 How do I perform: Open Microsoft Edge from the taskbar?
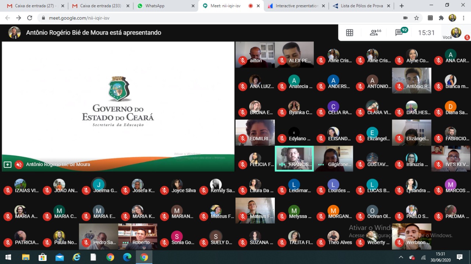click(127, 257)
